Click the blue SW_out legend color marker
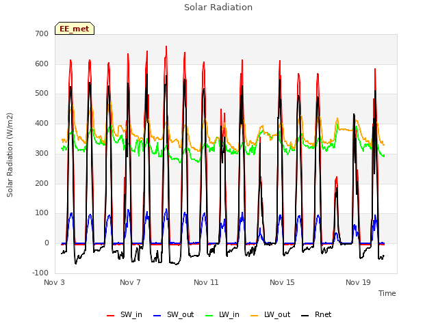This screenshot has width=438, height=328. pos(157,316)
